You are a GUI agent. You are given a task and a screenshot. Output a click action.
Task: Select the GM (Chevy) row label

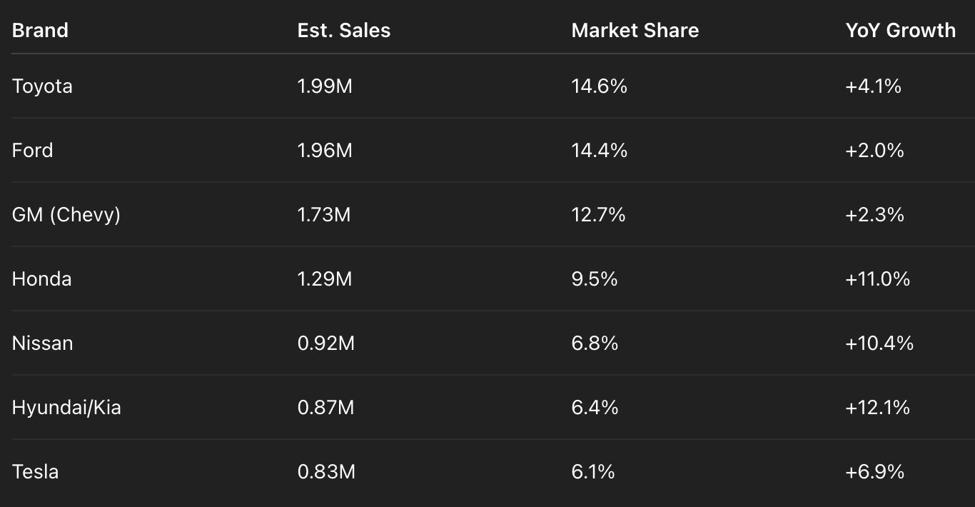[x=66, y=215]
